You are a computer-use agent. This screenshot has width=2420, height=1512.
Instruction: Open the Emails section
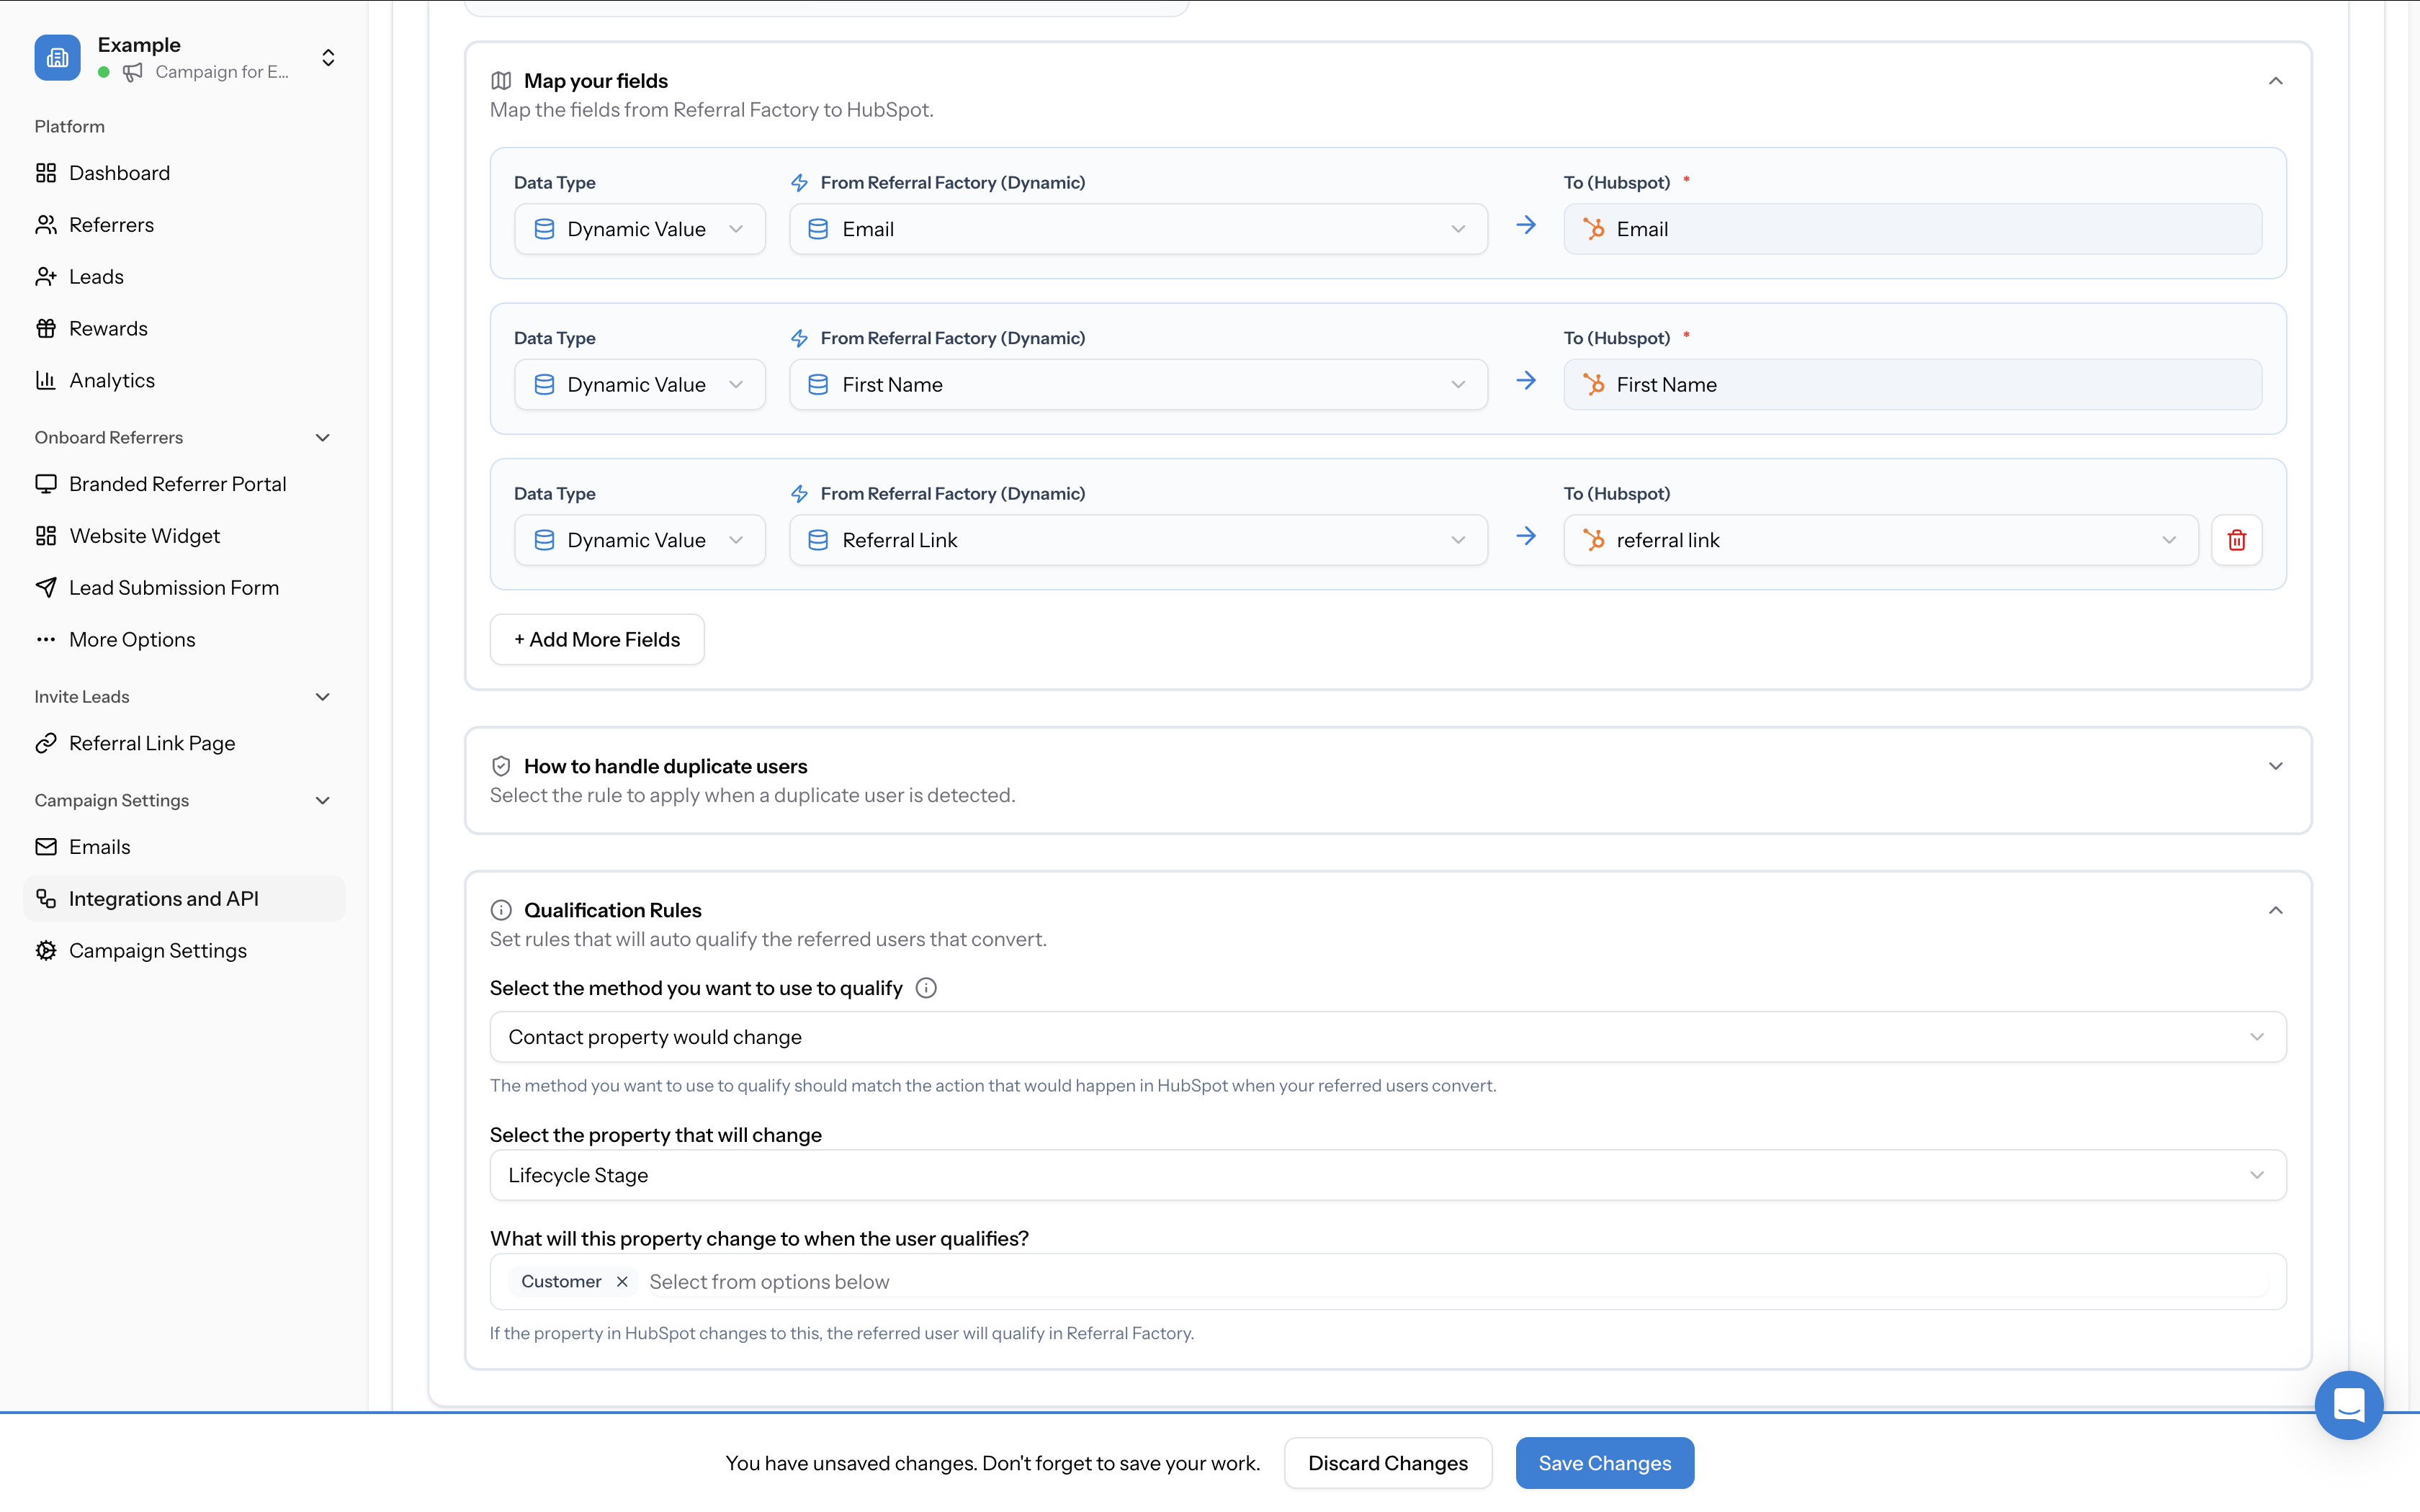tap(100, 846)
